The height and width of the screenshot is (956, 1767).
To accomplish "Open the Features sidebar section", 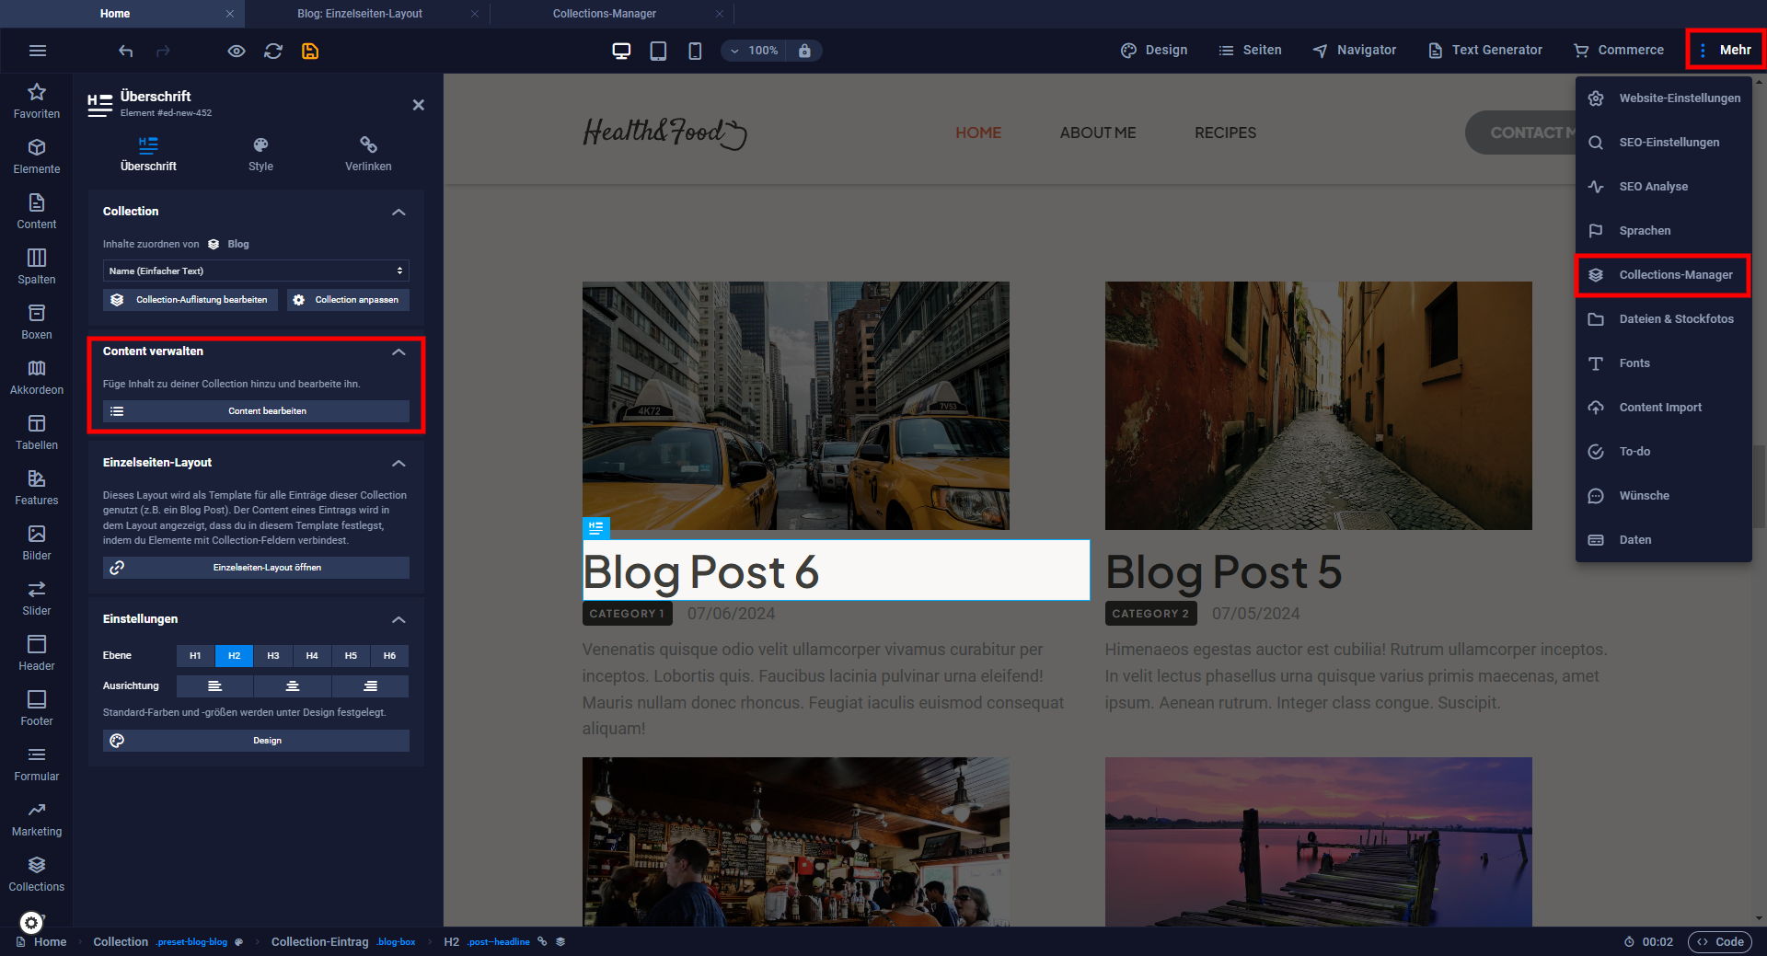I will click(37, 488).
